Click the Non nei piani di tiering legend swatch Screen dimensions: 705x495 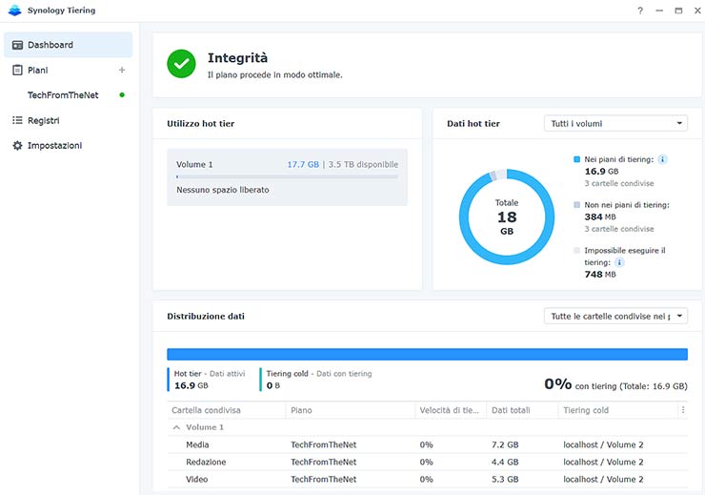pos(576,205)
